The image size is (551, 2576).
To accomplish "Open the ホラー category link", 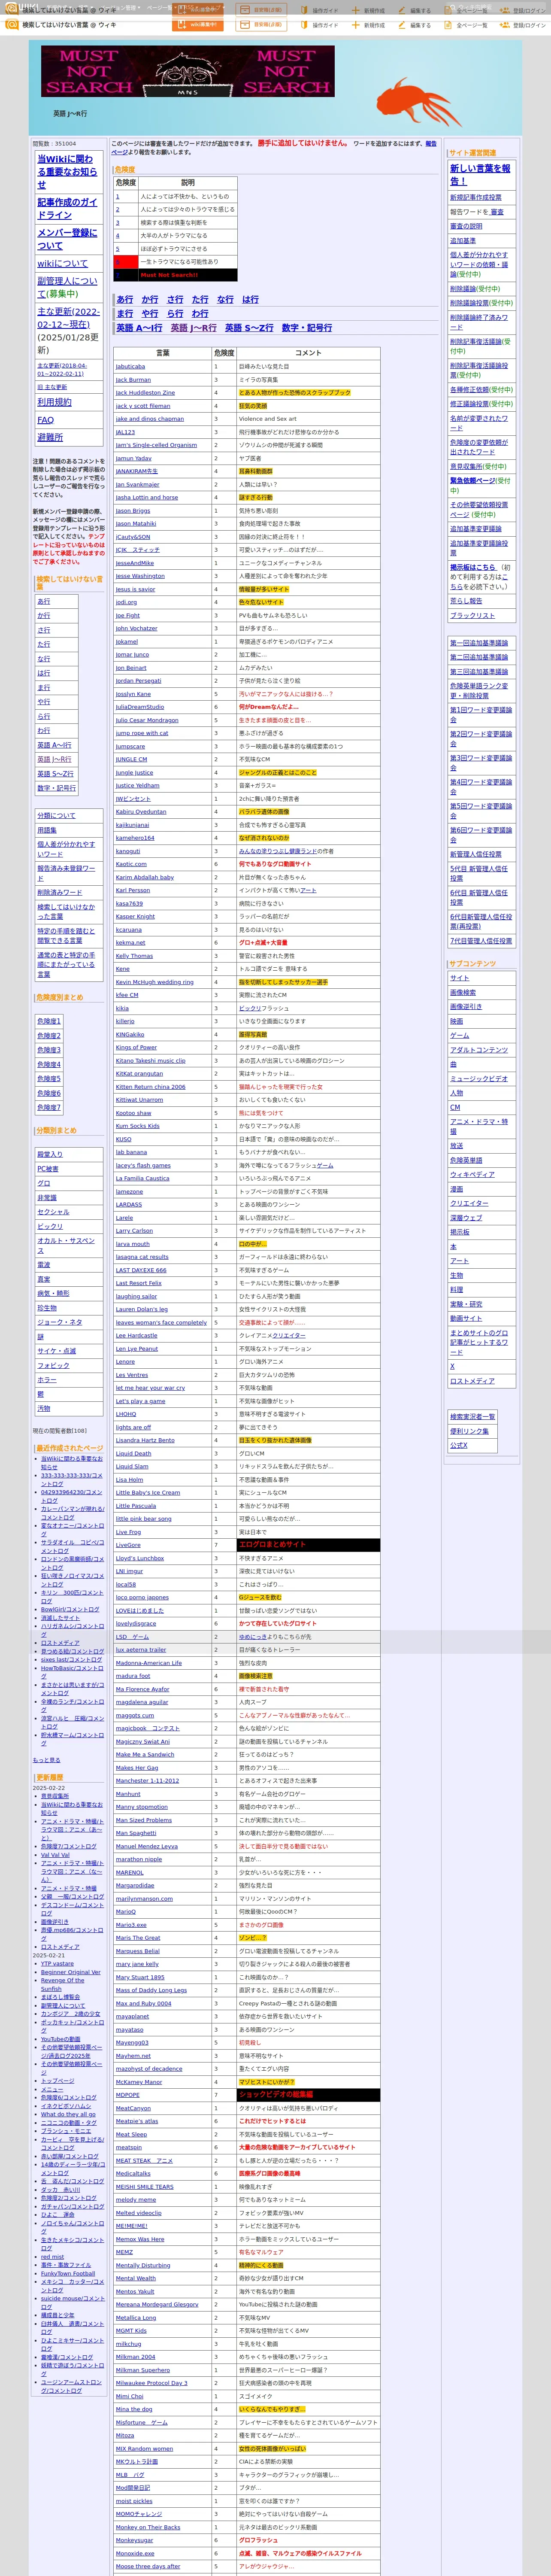I will (47, 1380).
